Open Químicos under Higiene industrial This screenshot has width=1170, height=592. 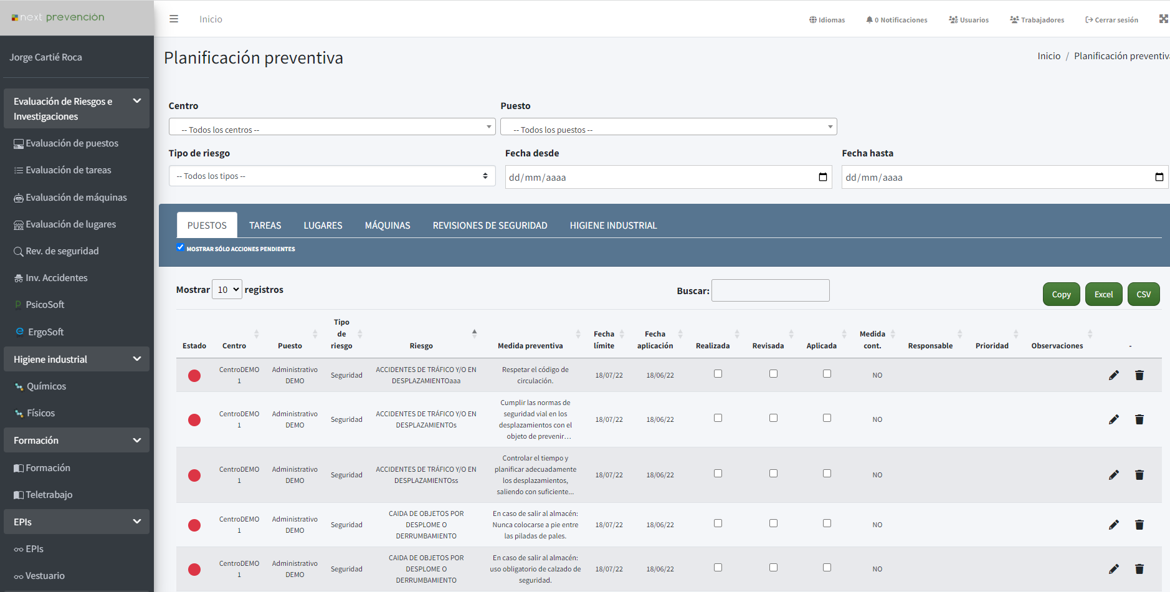pyautogui.click(x=40, y=386)
